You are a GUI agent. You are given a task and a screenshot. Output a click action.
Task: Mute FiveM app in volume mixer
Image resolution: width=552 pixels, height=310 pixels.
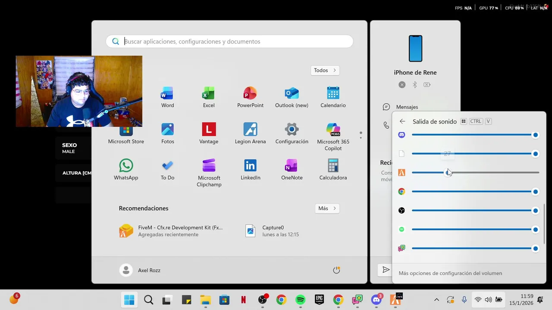[401, 173]
